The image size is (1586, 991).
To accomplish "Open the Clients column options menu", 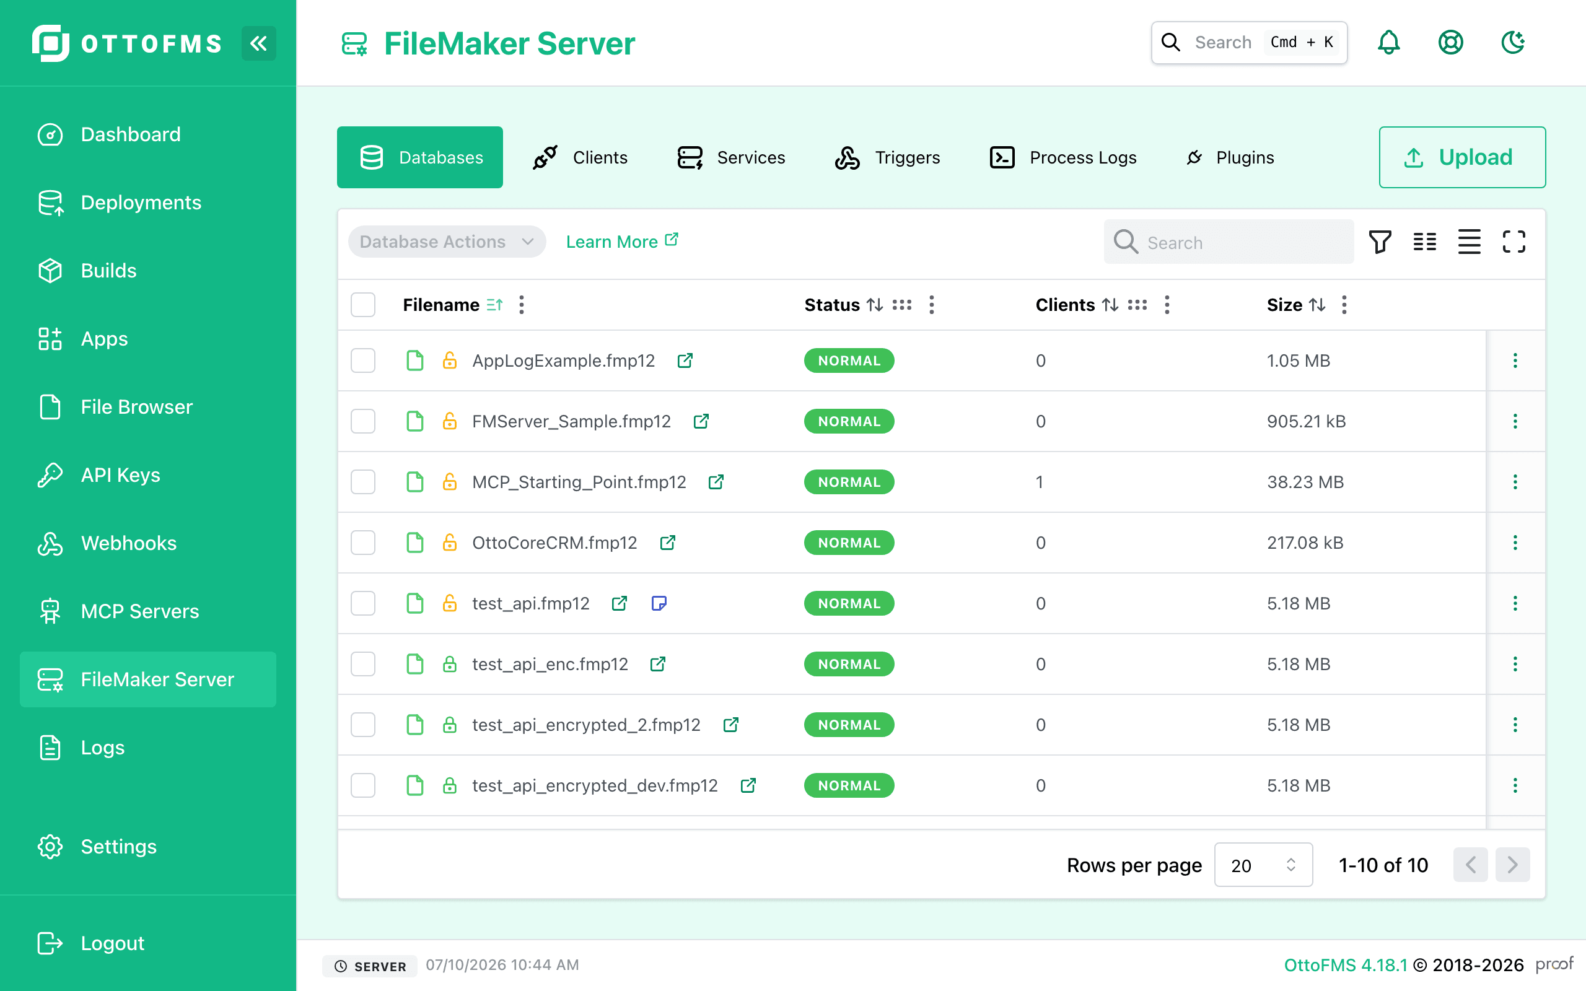I will [1167, 305].
